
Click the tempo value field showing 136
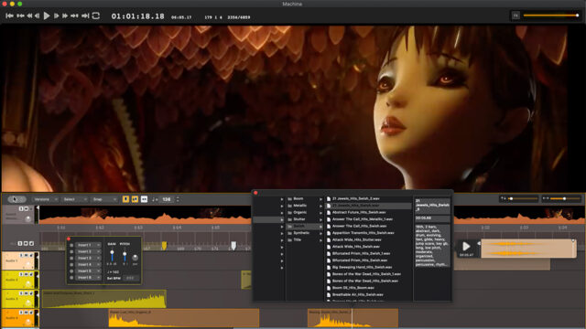pyautogui.click(x=167, y=199)
